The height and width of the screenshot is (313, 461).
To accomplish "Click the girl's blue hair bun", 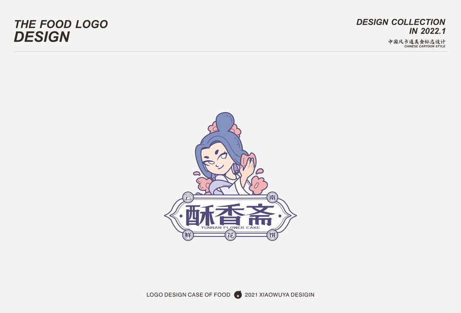I will pos(225,122).
